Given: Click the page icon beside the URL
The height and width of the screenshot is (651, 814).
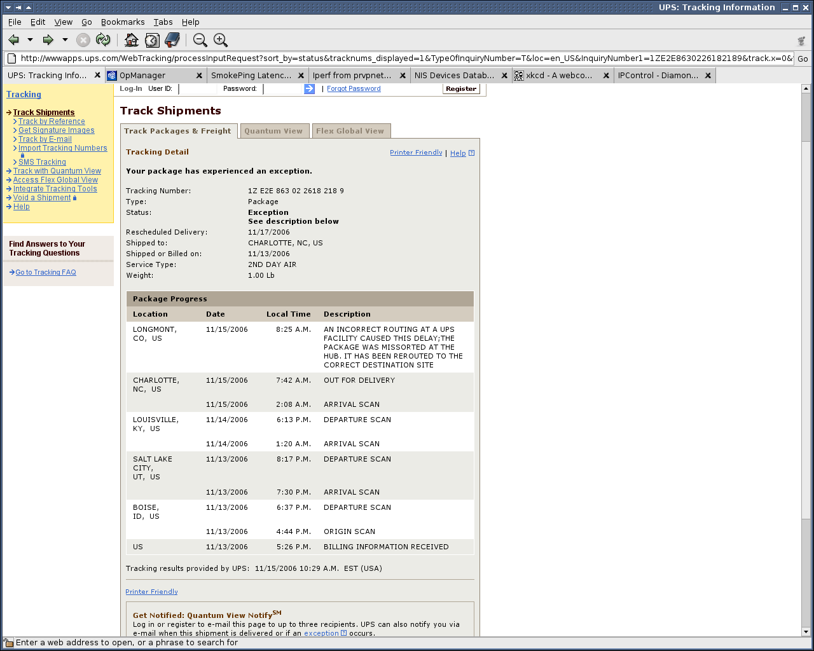Looking at the screenshot, I should 11,58.
